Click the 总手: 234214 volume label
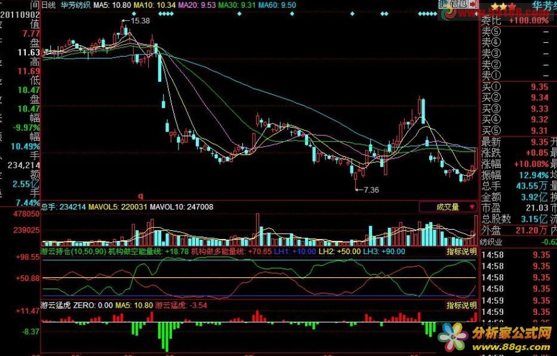Viewport: 557px width, 356px height. [64, 207]
